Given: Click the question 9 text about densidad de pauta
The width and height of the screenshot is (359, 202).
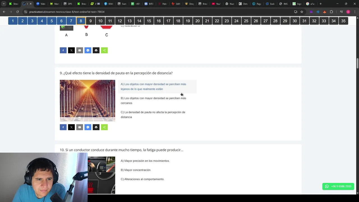Looking at the screenshot, I should point(116,73).
